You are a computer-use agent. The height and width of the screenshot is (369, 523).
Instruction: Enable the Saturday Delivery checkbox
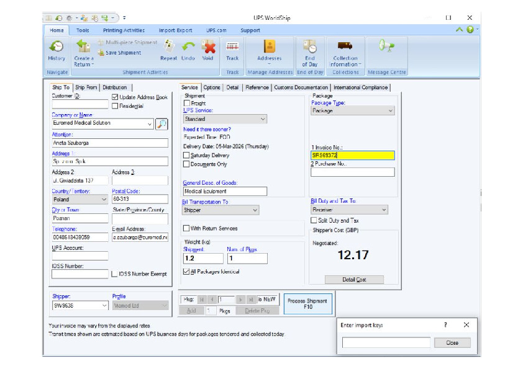click(187, 156)
